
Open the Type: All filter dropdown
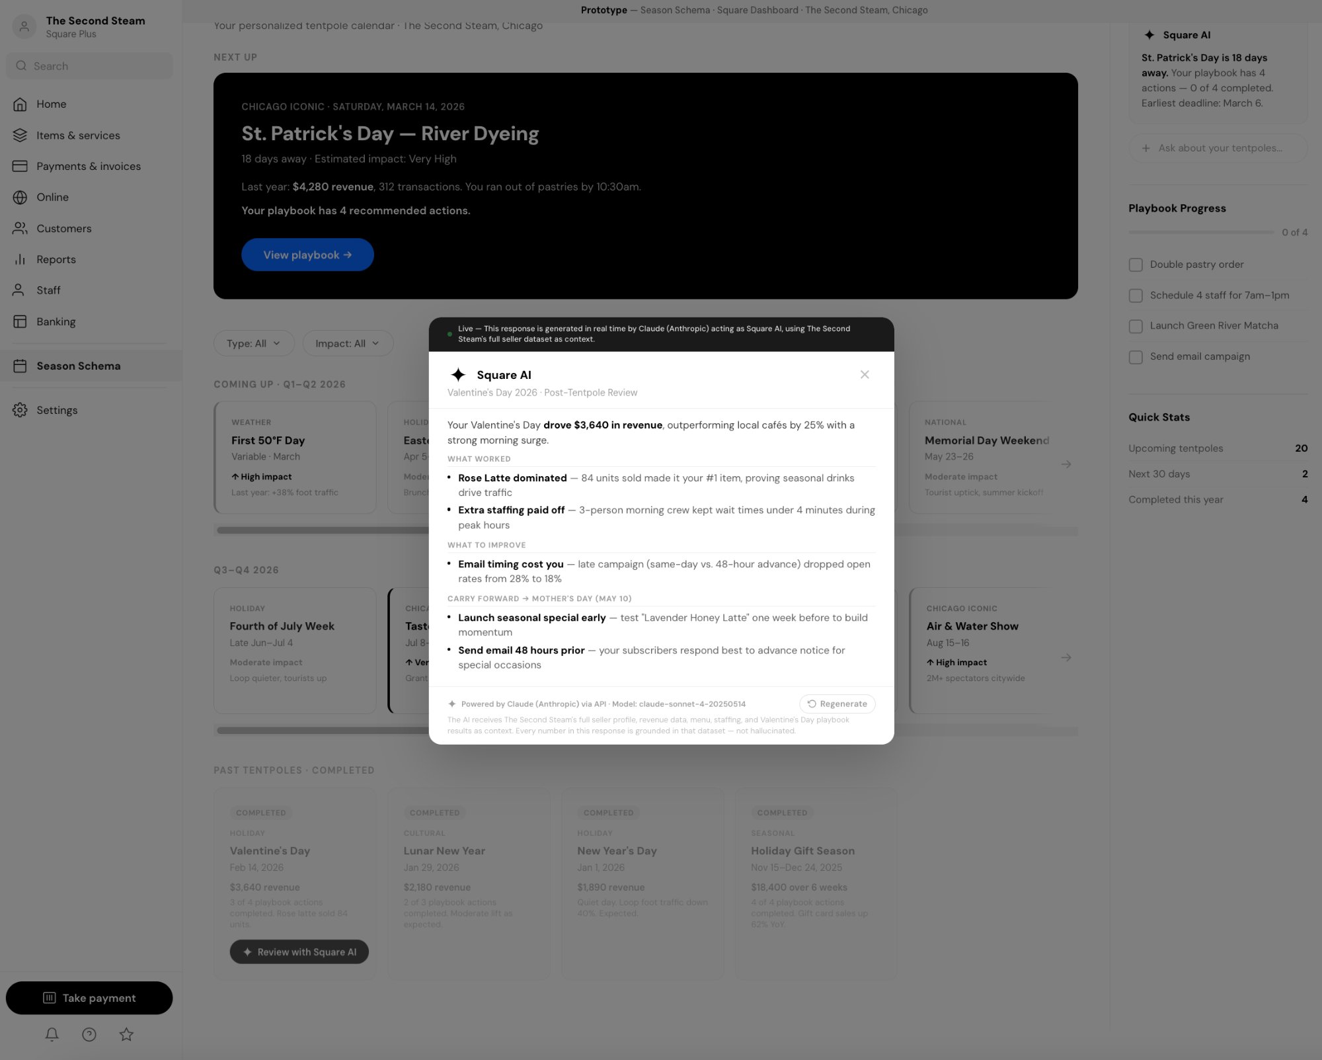click(x=253, y=343)
